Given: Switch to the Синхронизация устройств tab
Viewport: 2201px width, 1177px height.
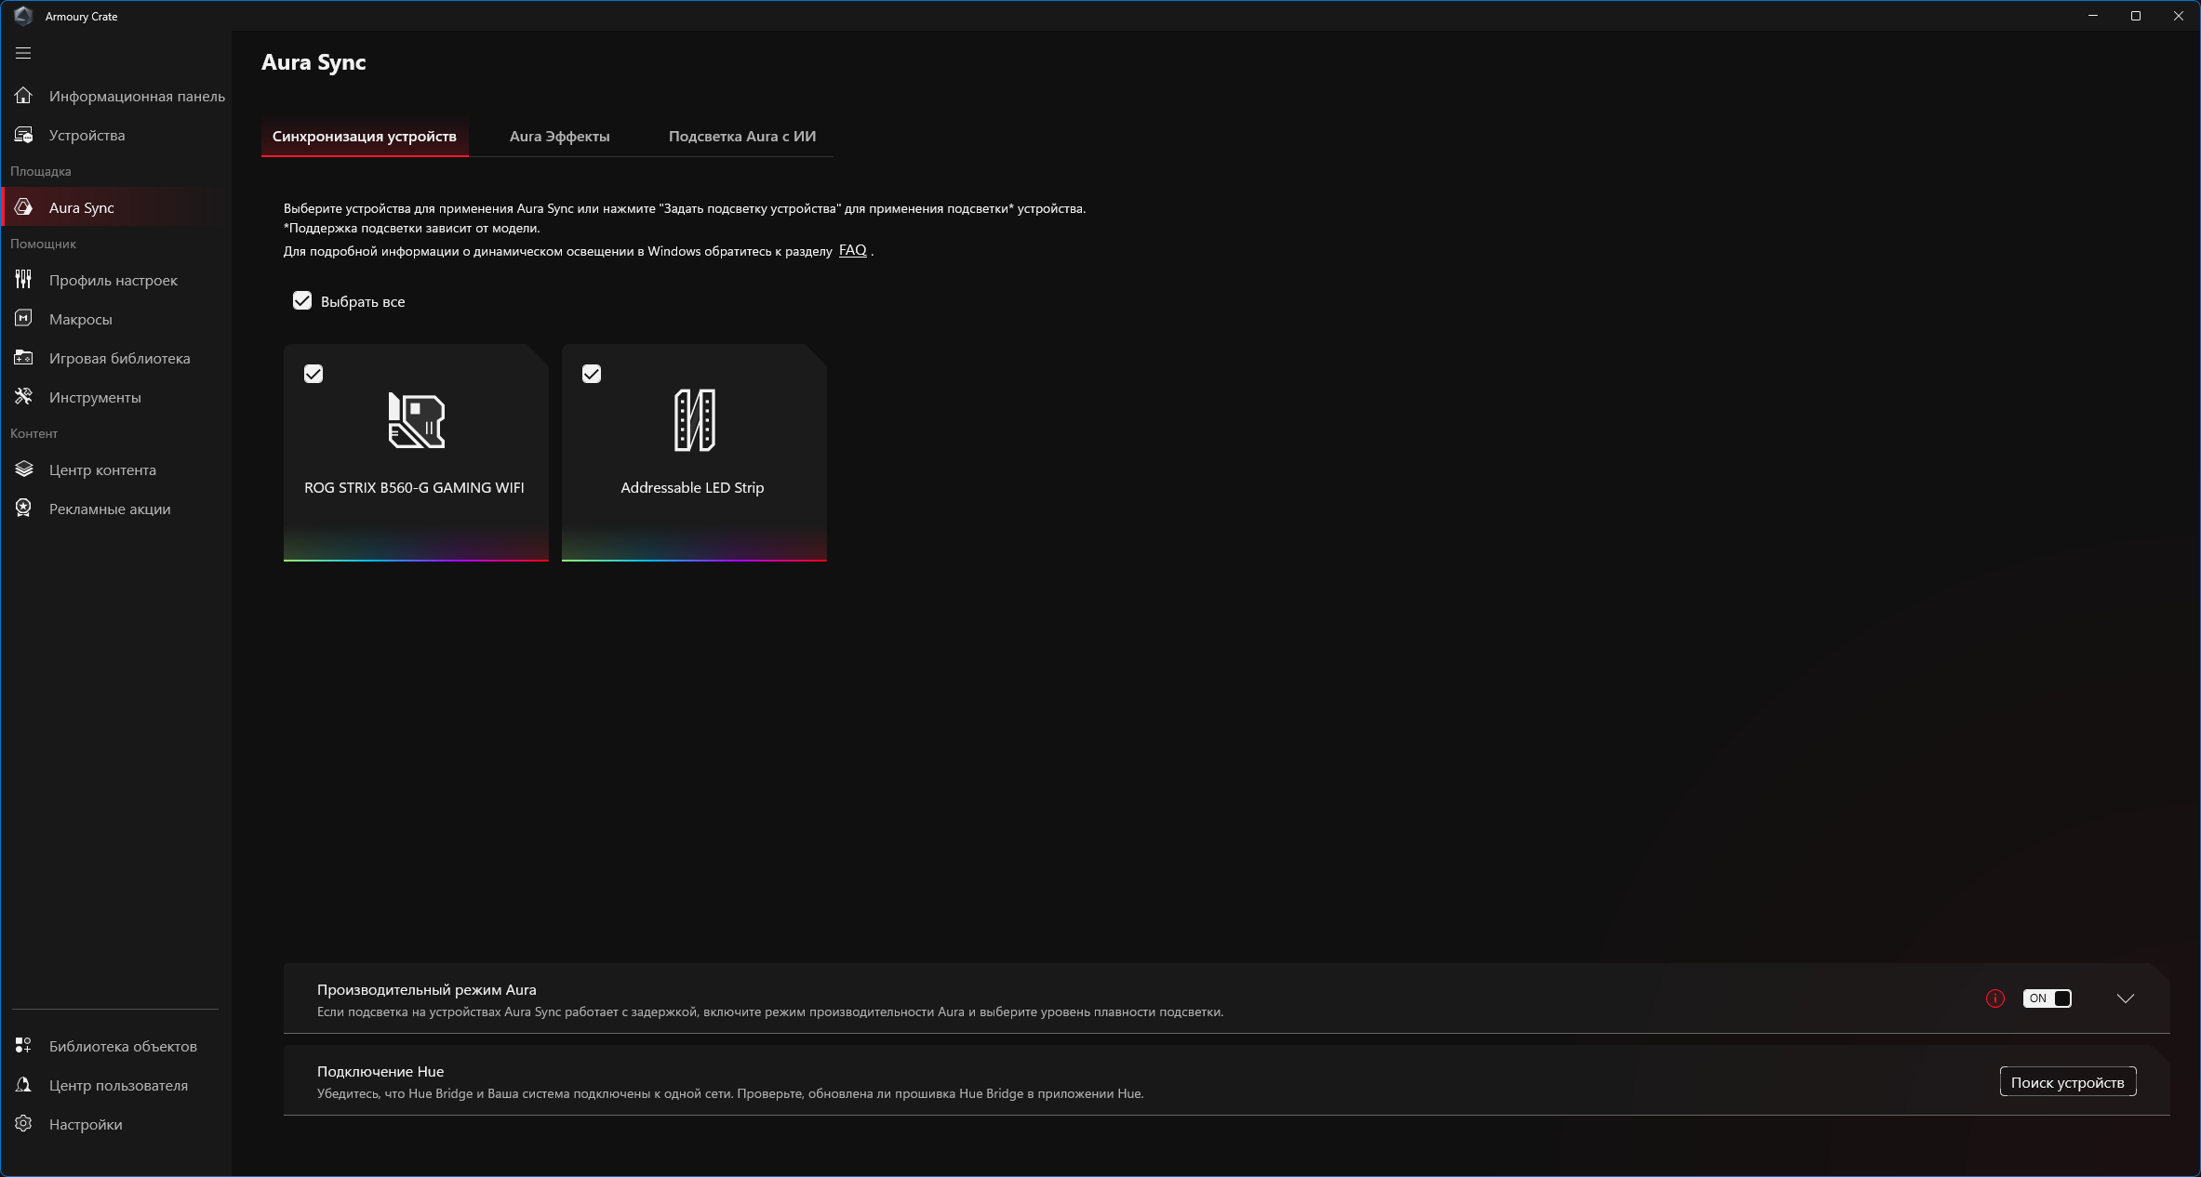Looking at the screenshot, I should pyautogui.click(x=365, y=137).
